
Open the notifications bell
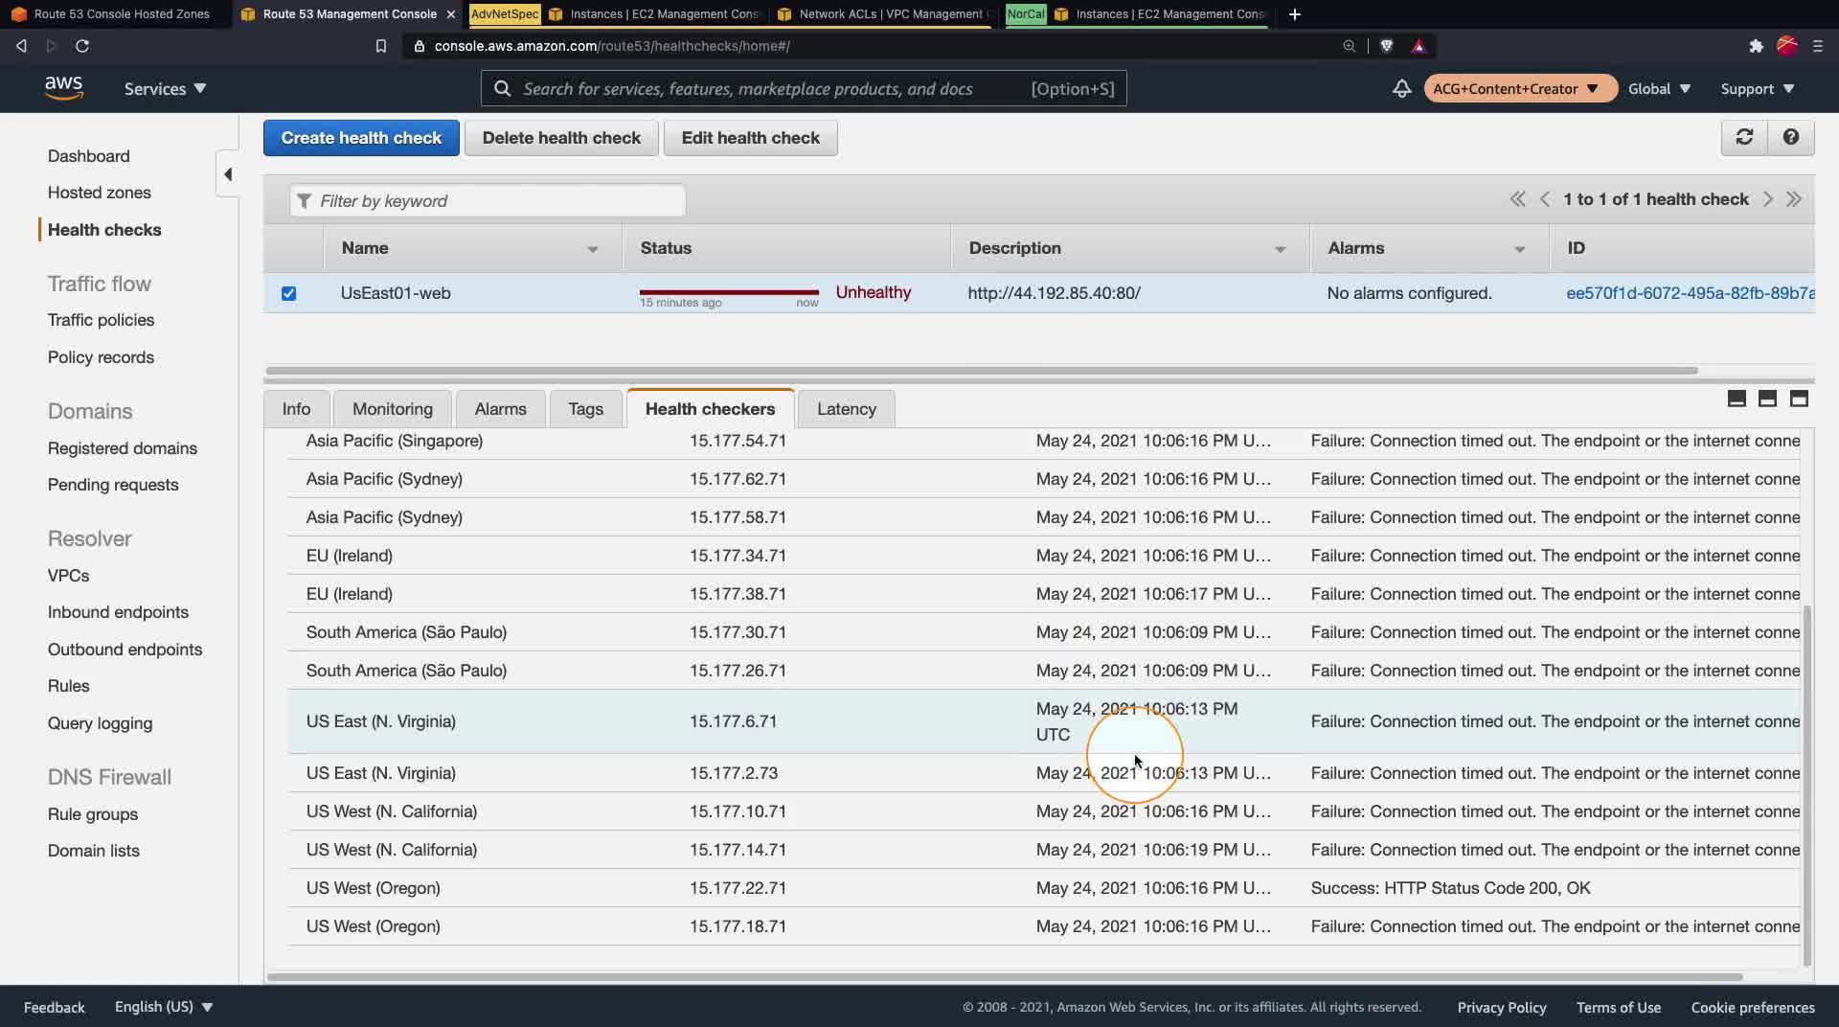(1401, 88)
